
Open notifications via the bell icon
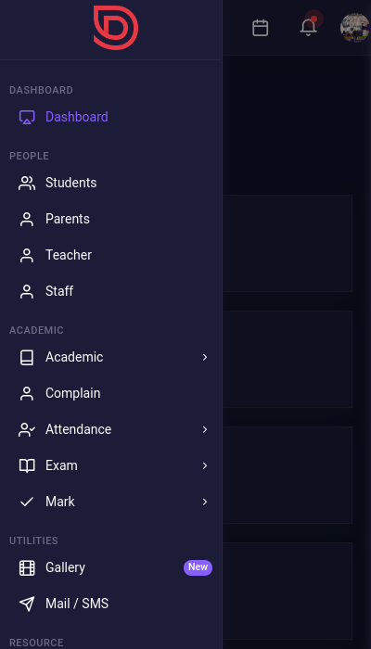[309, 28]
